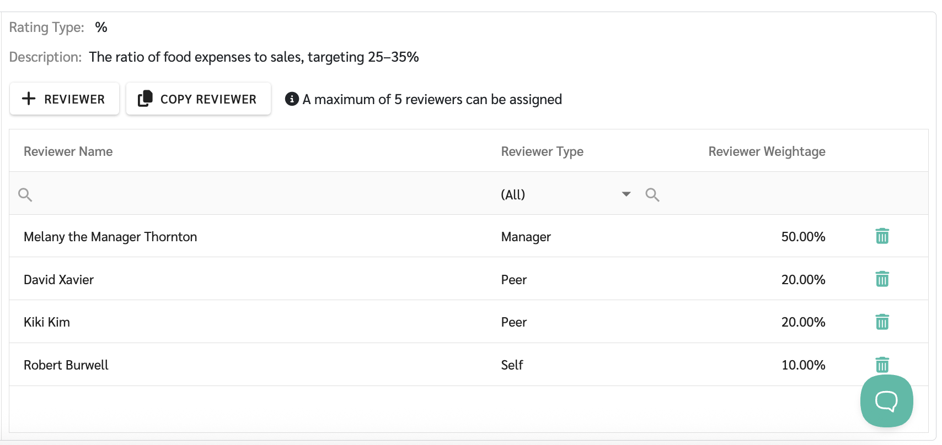Screen dimensions: 942x445
Task: Click the Copy Reviewer button
Action: pos(198,99)
